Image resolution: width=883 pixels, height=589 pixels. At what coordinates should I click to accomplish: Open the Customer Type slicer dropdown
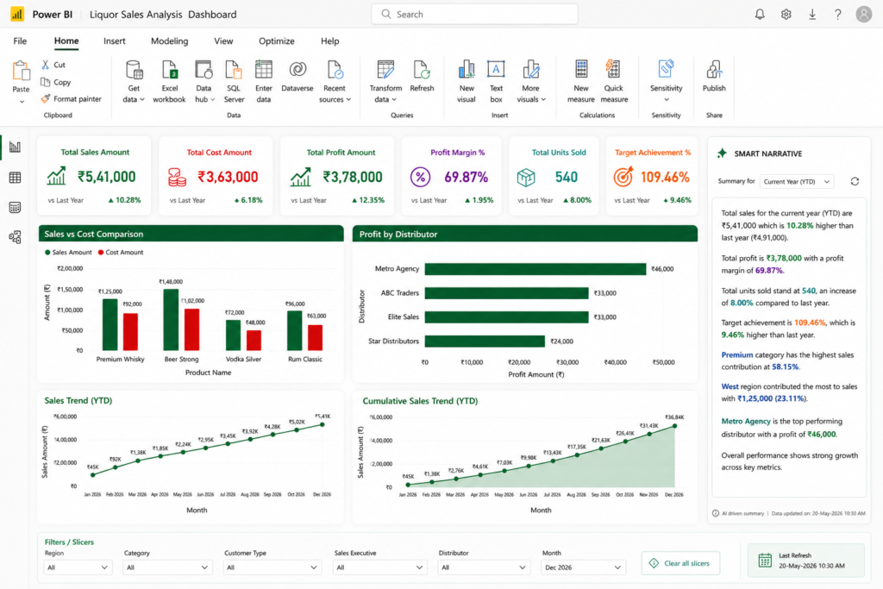[272, 567]
